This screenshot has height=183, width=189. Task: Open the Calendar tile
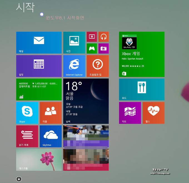39,66
